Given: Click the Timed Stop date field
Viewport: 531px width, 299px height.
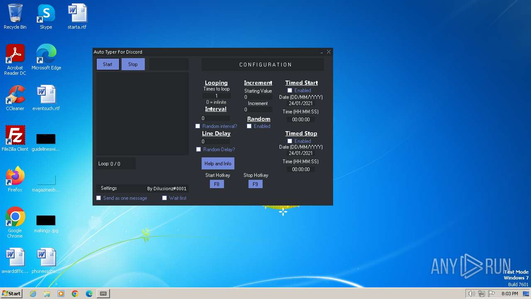Looking at the screenshot, I should 301,153.
